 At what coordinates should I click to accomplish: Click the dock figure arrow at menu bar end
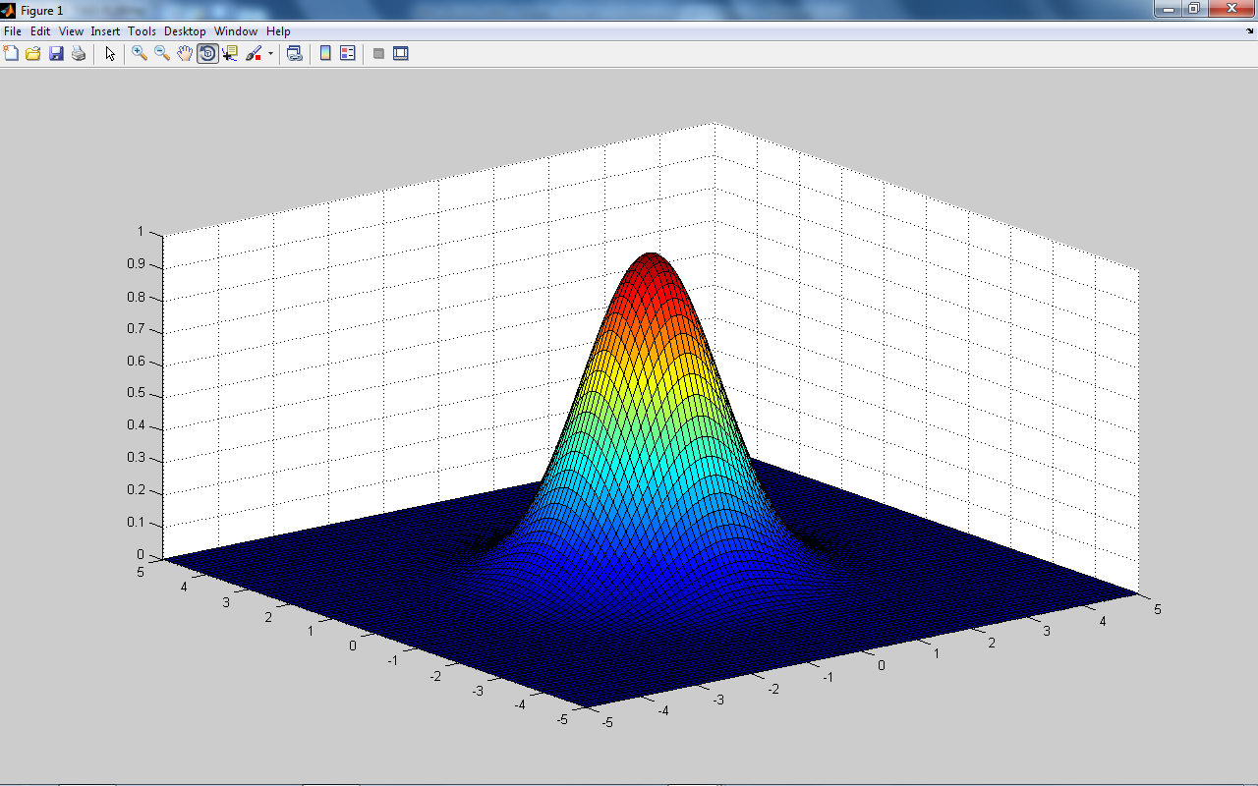pos(1249,31)
